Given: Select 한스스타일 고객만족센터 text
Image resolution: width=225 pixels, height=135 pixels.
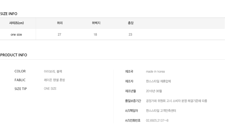Looking at the screenshot, I should point(161,111).
